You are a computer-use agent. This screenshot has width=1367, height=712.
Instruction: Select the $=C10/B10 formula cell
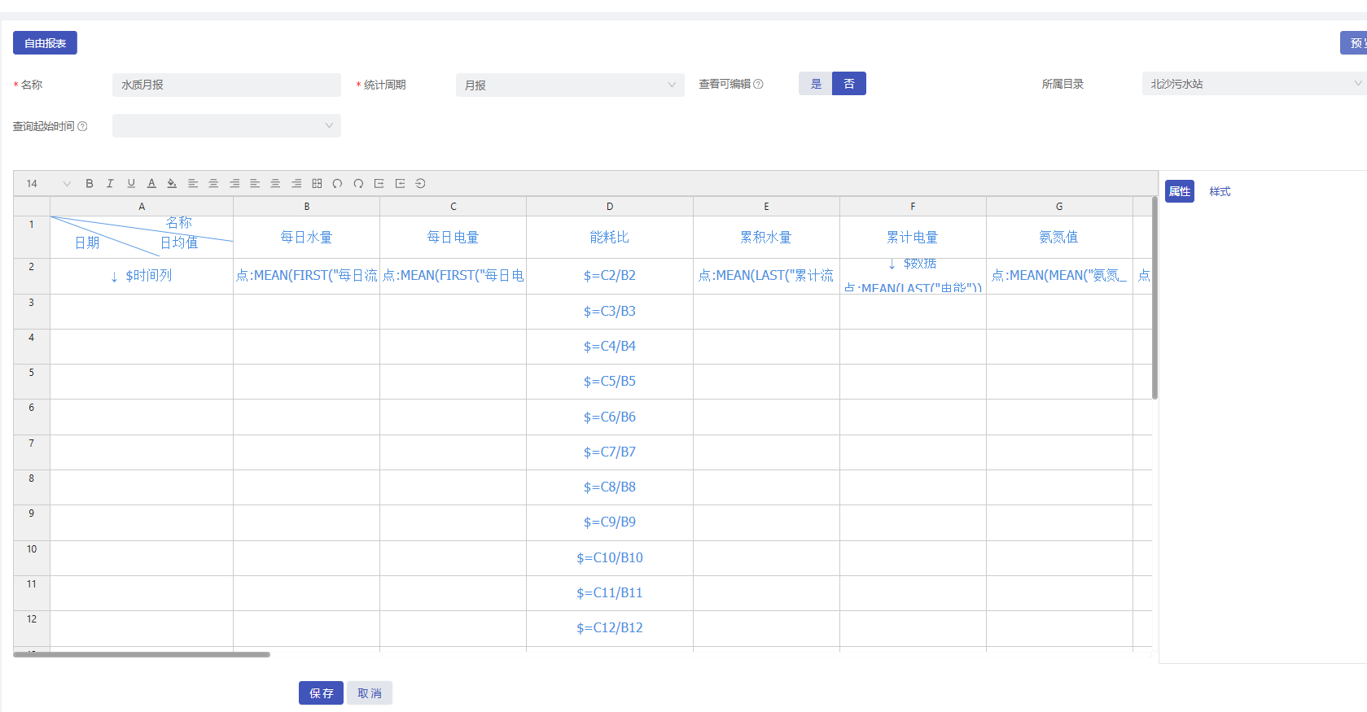click(610, 558)
